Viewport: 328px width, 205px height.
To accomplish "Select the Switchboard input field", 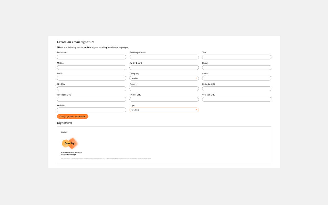I will 164,67.
